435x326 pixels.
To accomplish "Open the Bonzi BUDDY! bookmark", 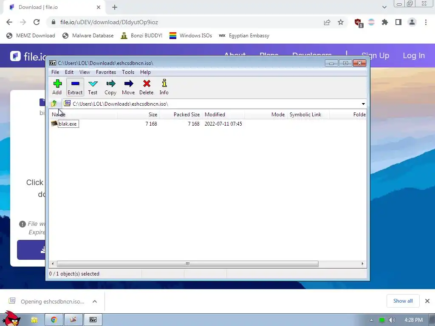I will pos(141,36).
